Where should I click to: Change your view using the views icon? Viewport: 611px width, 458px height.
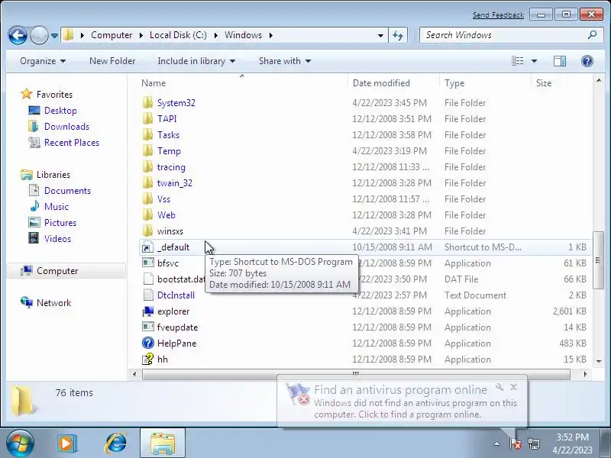coord(518,61)
